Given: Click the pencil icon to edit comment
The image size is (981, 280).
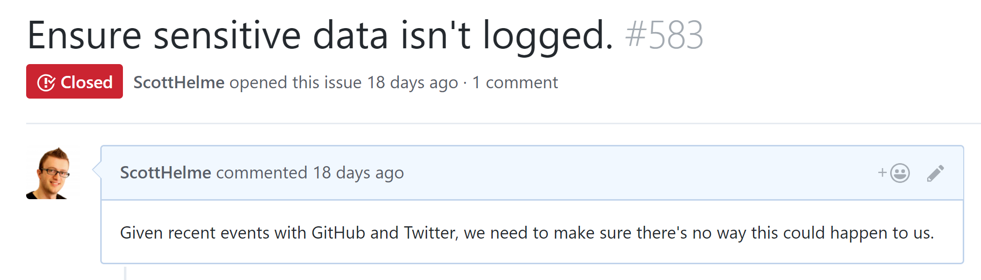Looking at the screenshot, I should click(x=935, y=173).
